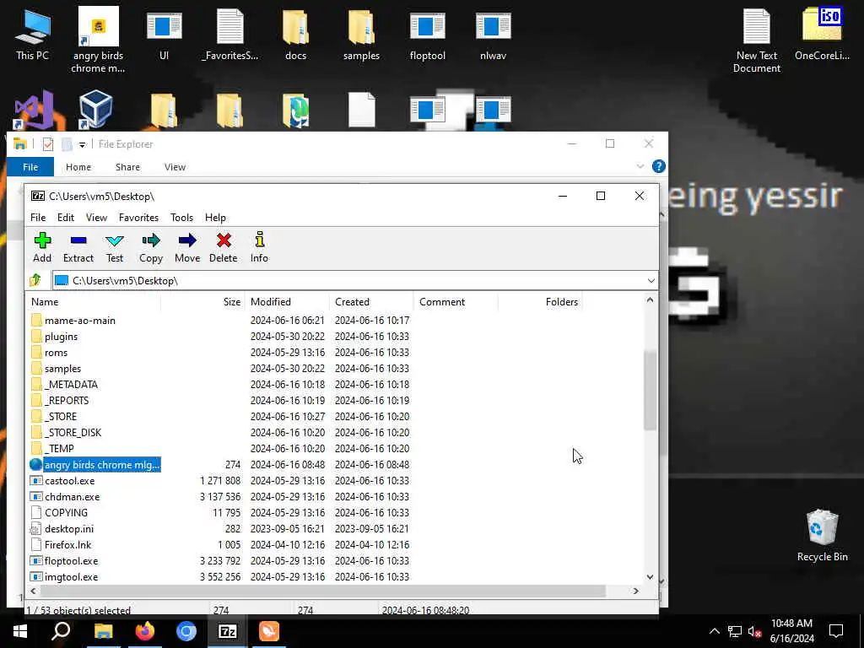Open the 7-Zip Help menu

coord(215,218)
